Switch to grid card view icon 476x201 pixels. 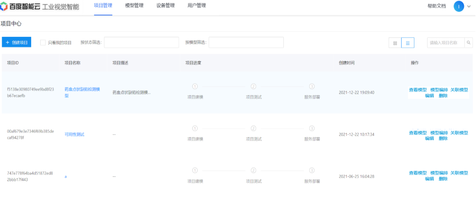pos(395,43)
